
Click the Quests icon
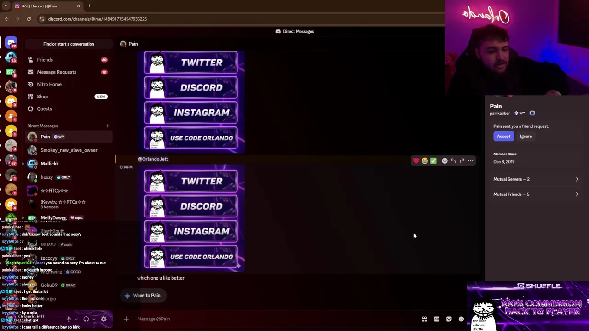(x=30, y=109)
